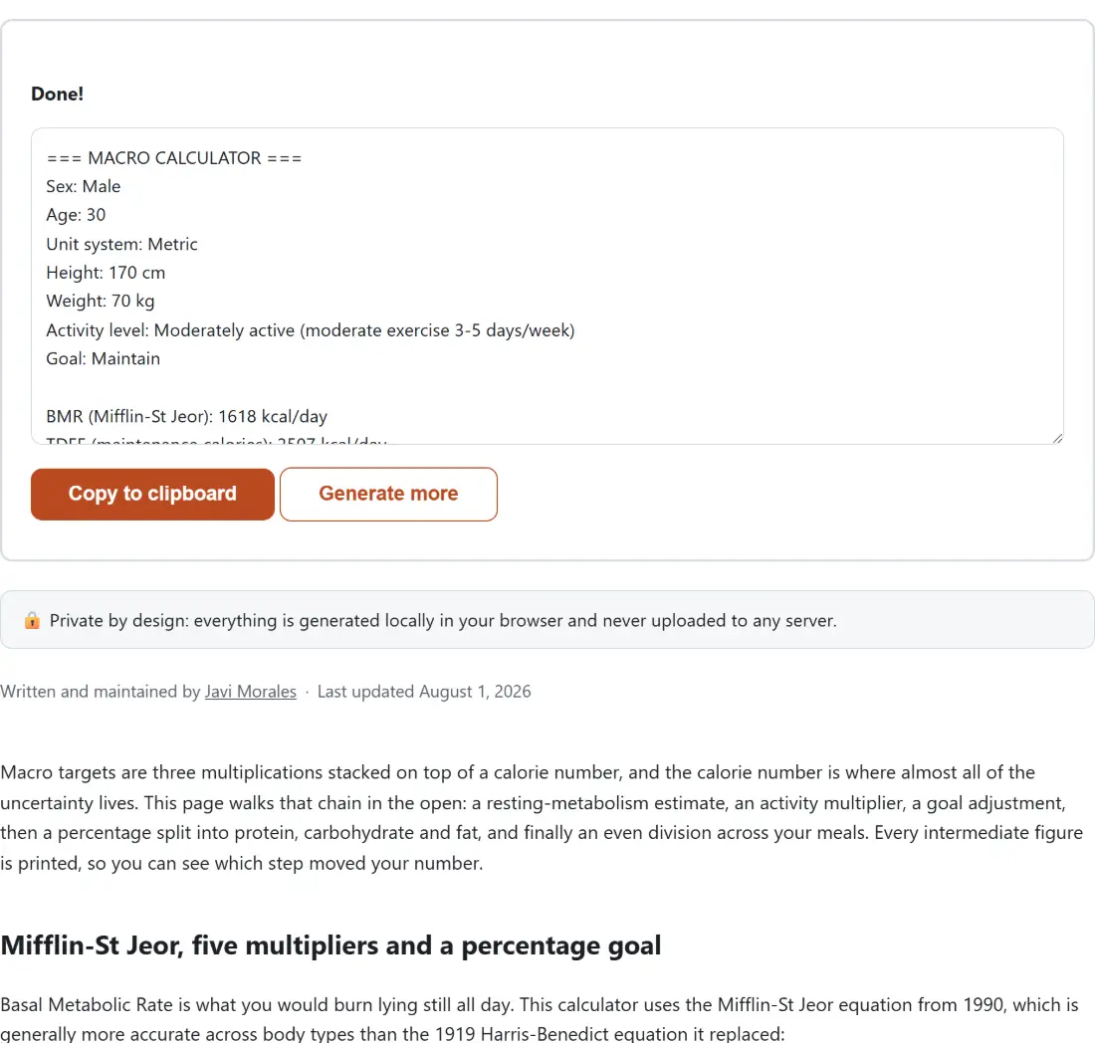Click the Copy to clipboard button

(x=152, y=495)
